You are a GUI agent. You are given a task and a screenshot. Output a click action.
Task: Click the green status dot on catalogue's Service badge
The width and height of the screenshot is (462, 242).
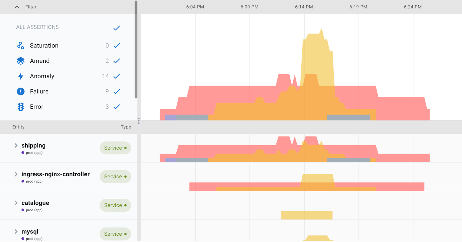125,205
